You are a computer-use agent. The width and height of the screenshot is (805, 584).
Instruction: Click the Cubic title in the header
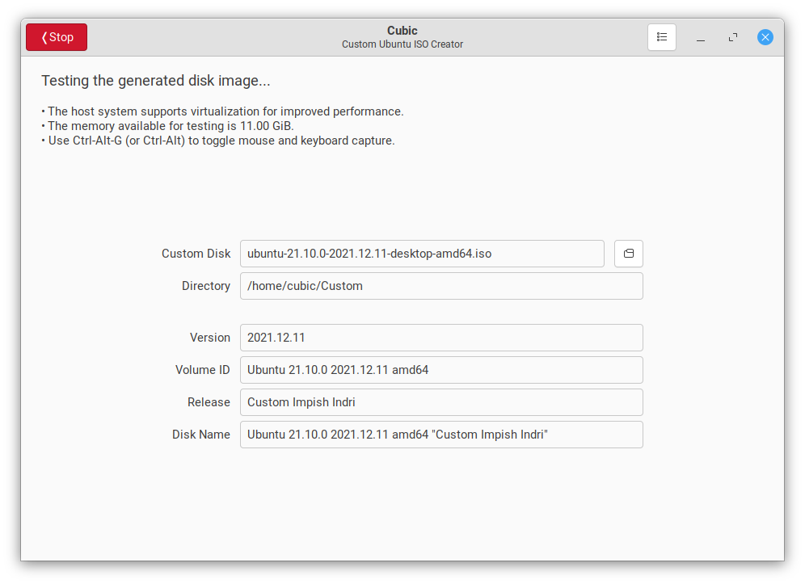tap(402, 30)
